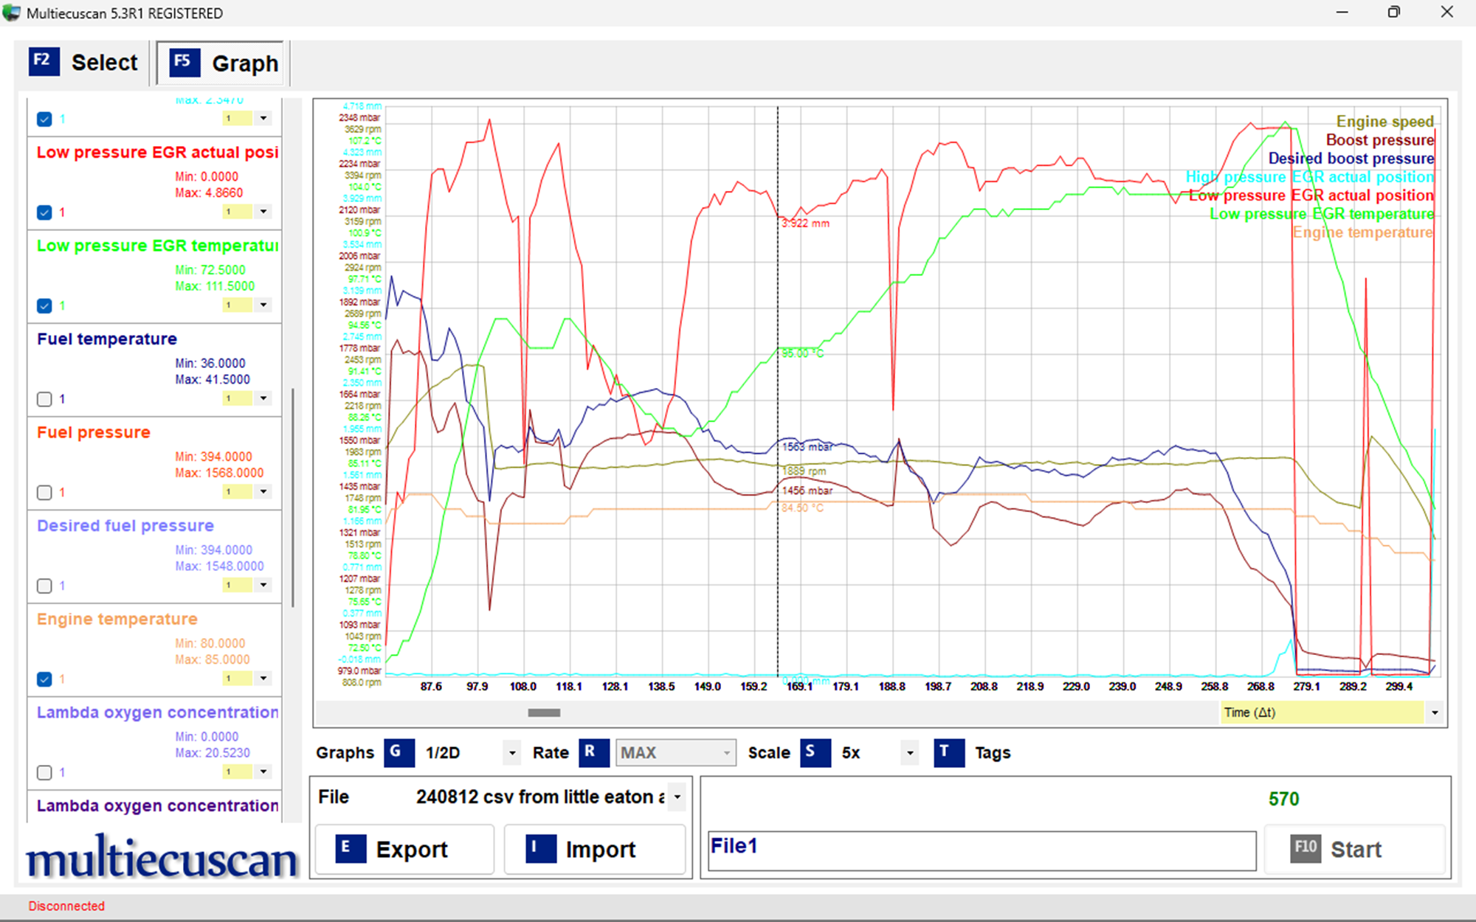
Task: Click the Disconnected status text
Action: click(66, 906)
